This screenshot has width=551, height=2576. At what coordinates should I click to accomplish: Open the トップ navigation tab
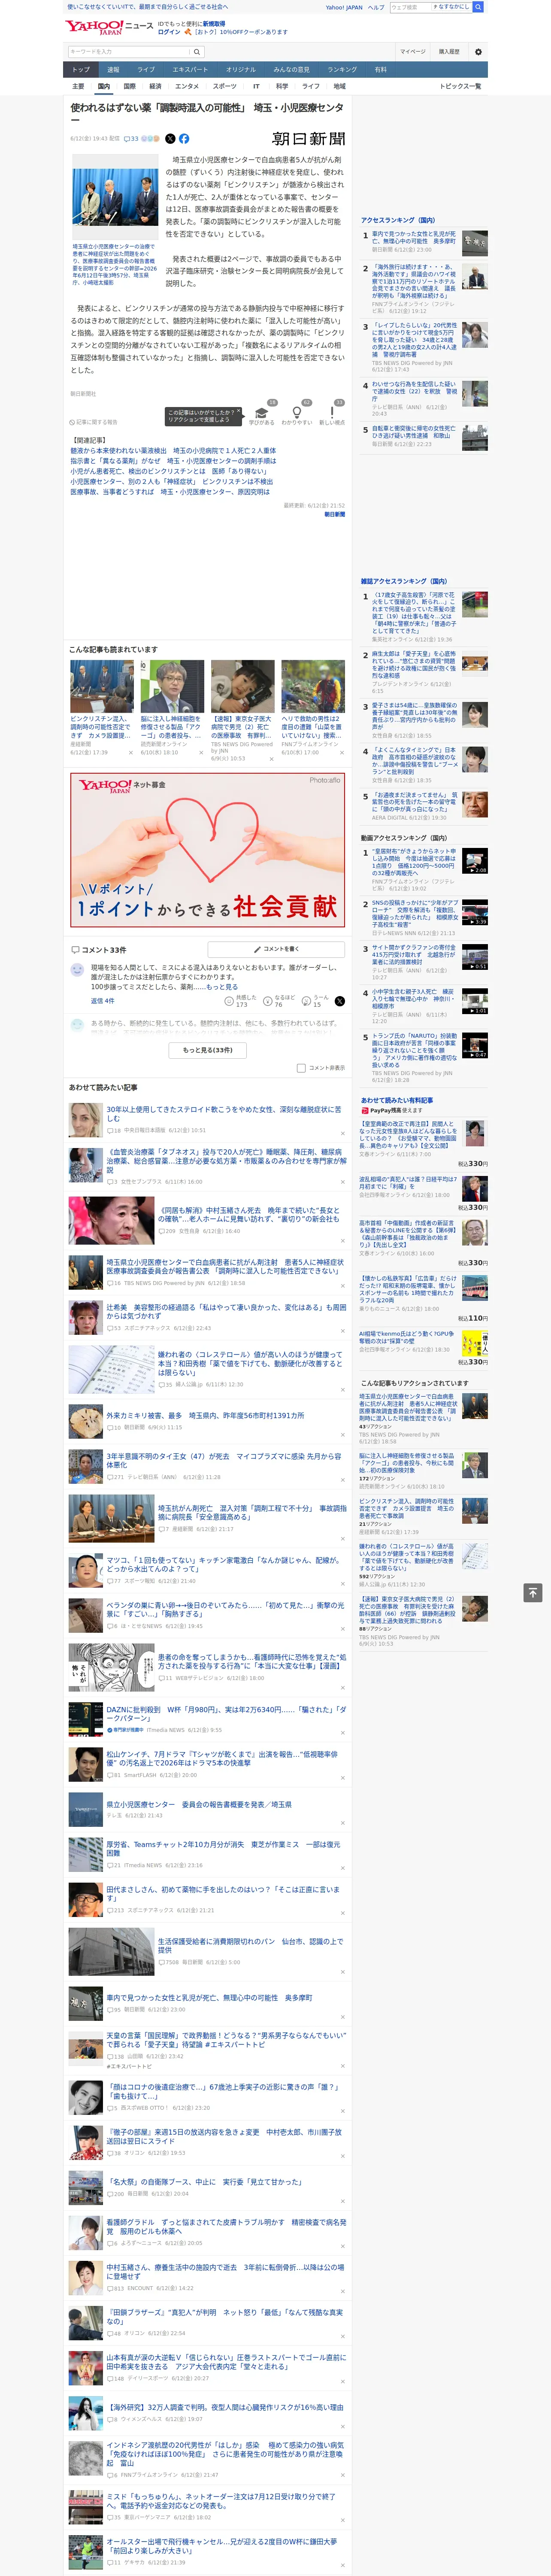81,70
